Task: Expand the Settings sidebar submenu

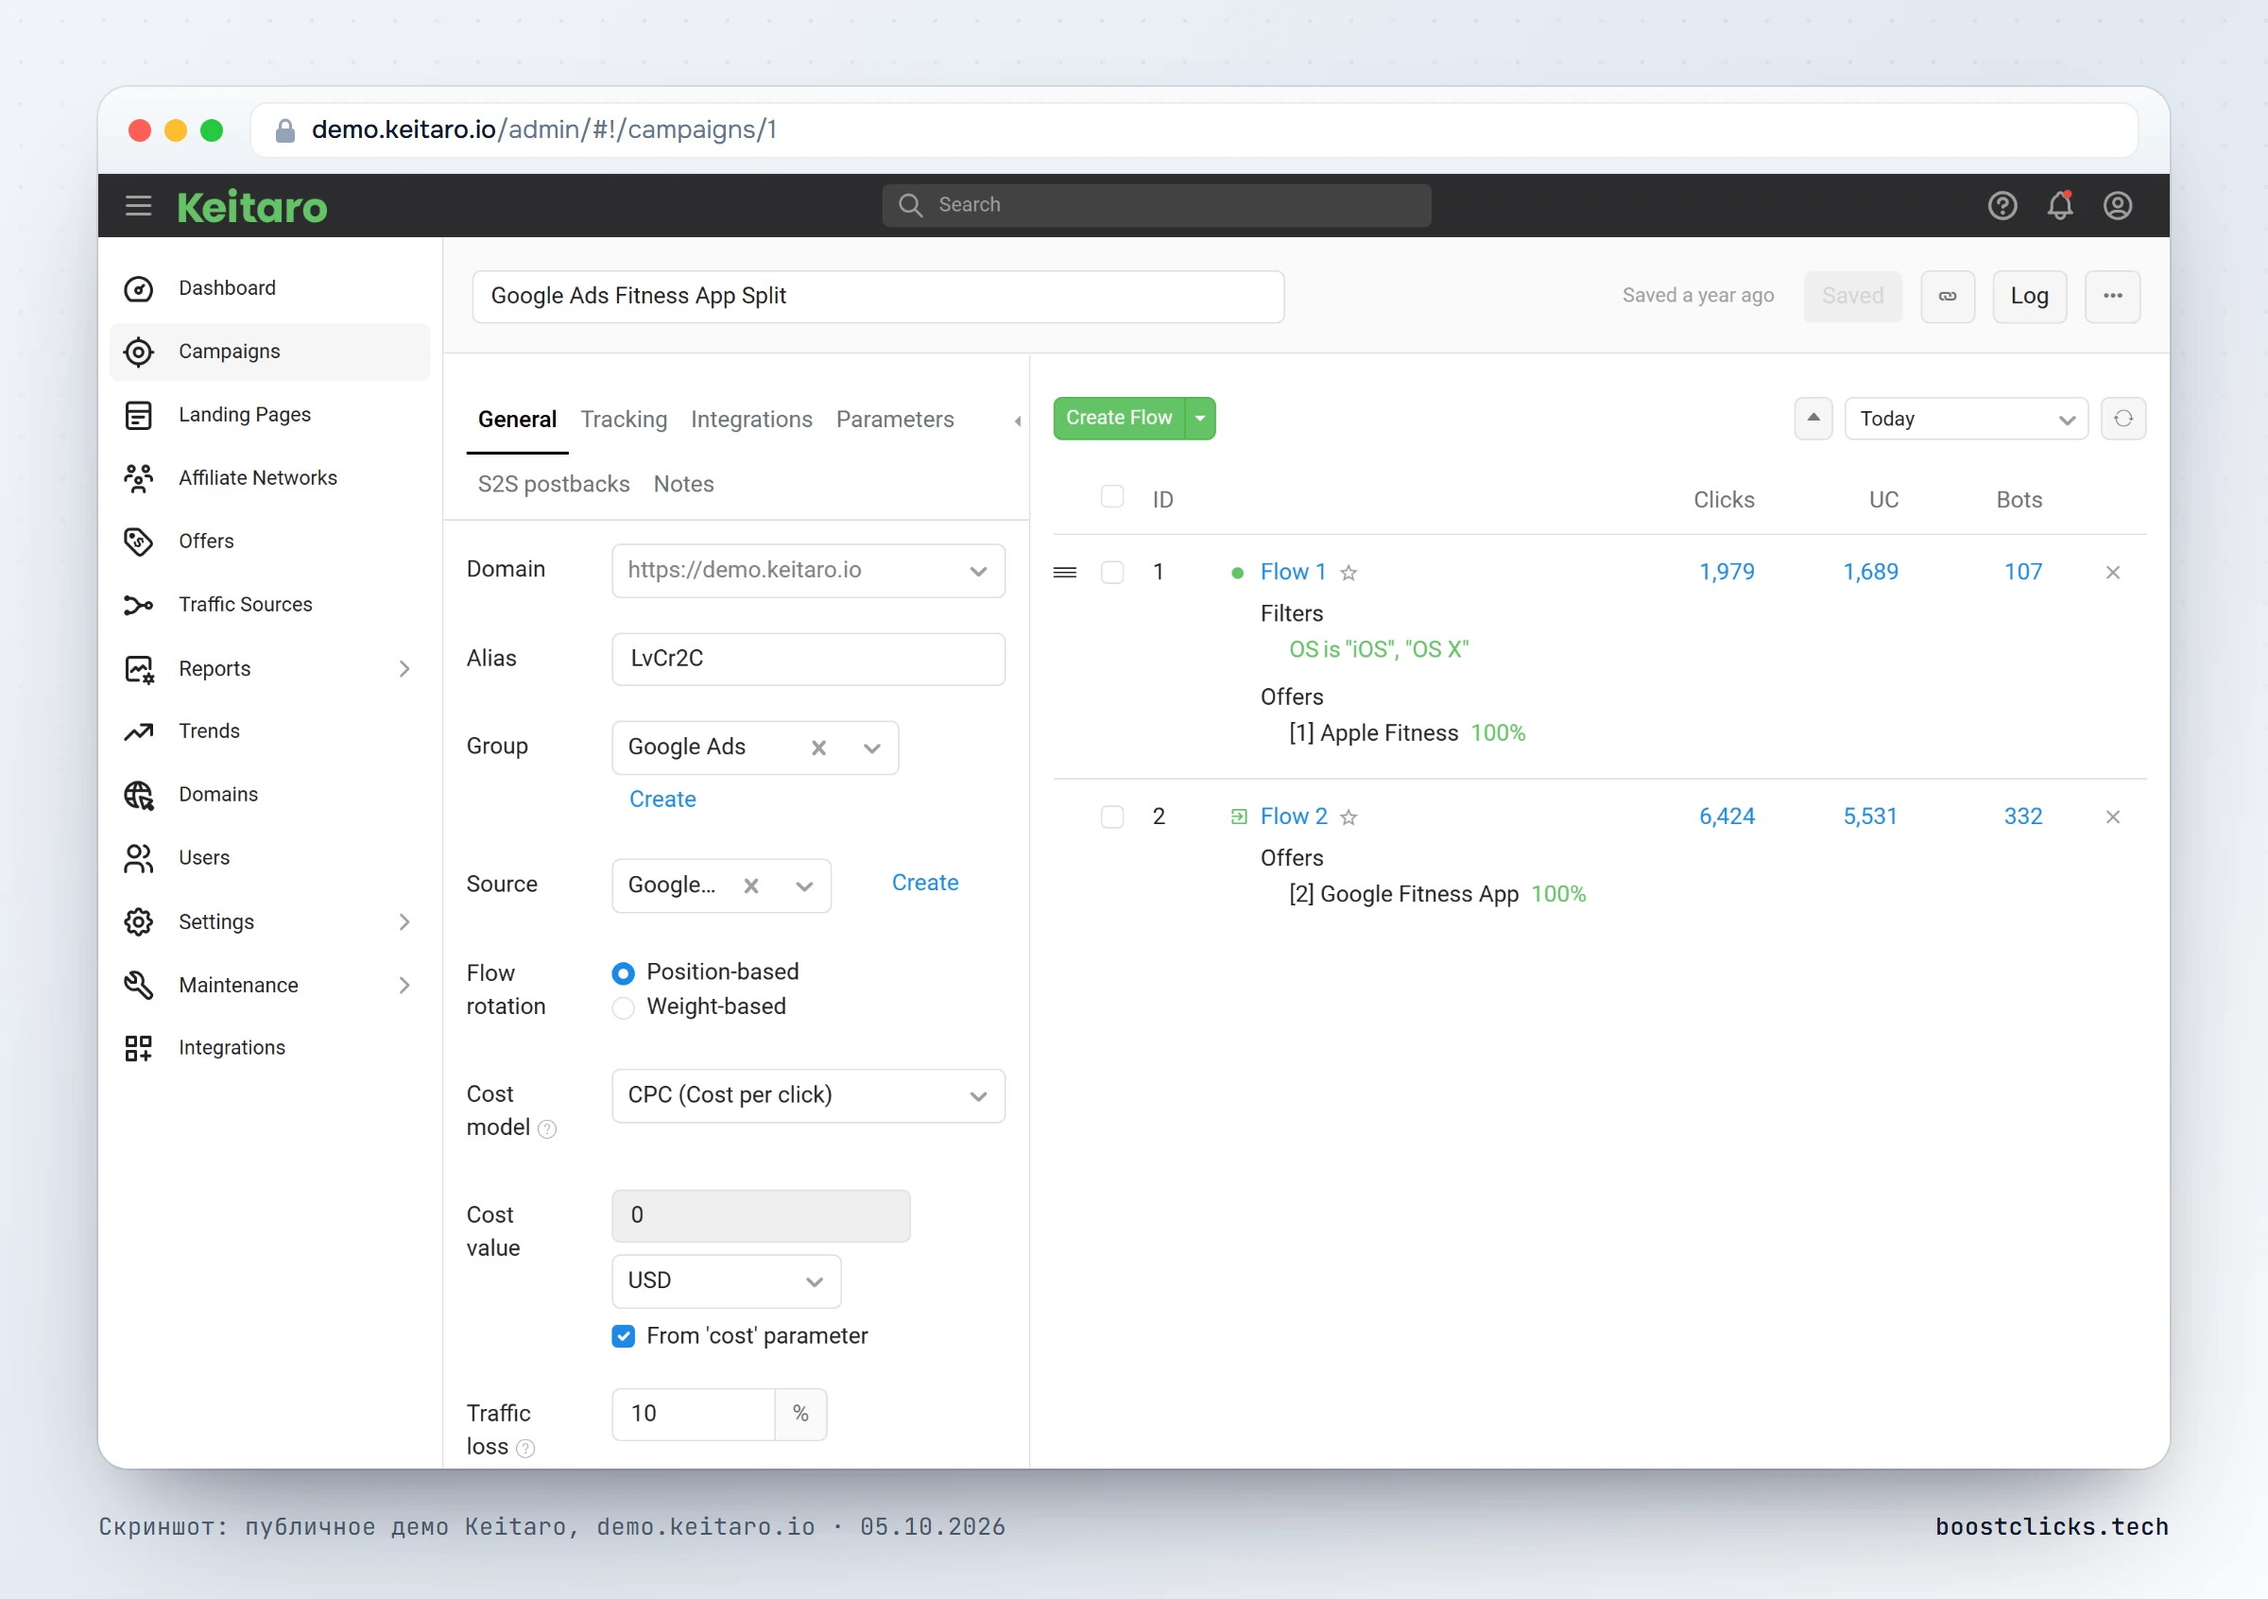Action: point(404,922)
